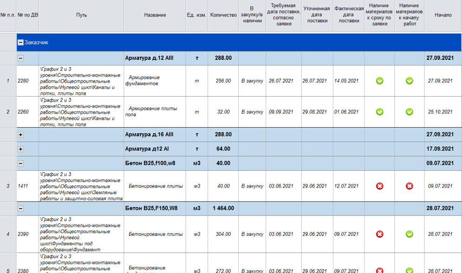The image size is (462, 273).
Task: Click В закупку in row 1411
Action: click(252, 186)
